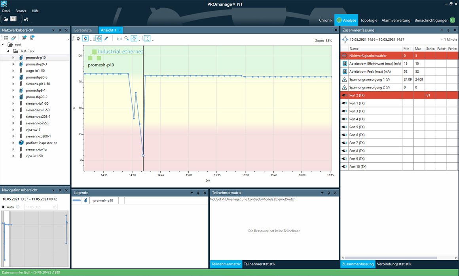Select the Auto radio button
Screen dimensions: 459x276
coord(3,207)
